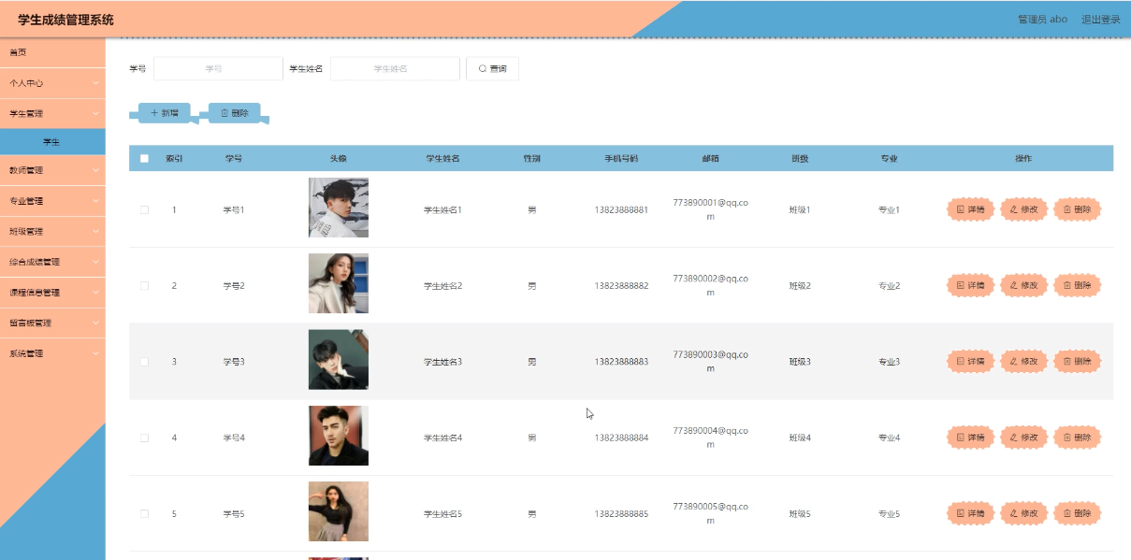Screen dimensions: 1131x560
Task: Expand the 专业管理 sidebar chevron
Action: click(95, 201)
